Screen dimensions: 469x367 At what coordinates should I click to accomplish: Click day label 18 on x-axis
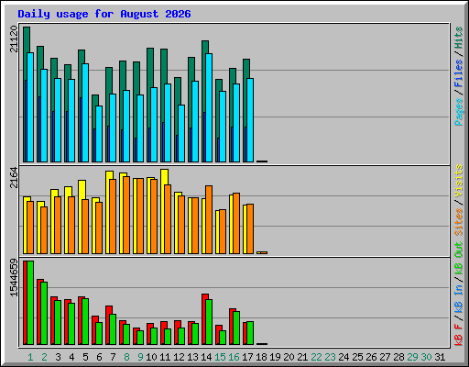[x=261, y=357]
